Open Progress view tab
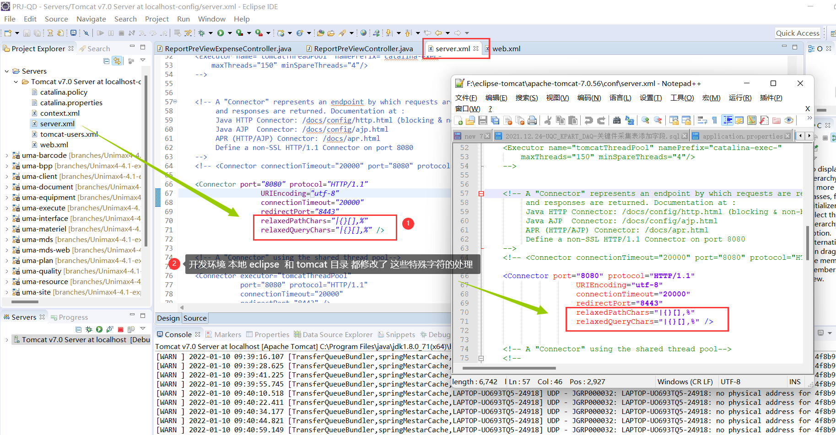This screenshot has height=435, width=836. click(x=70, y=317)
